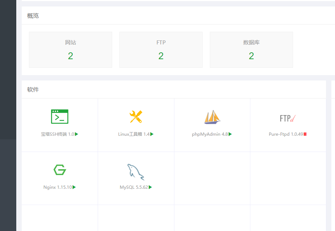Open the MySQL dolphin logo
Screen dimensions: 335x231
point(136,172)
